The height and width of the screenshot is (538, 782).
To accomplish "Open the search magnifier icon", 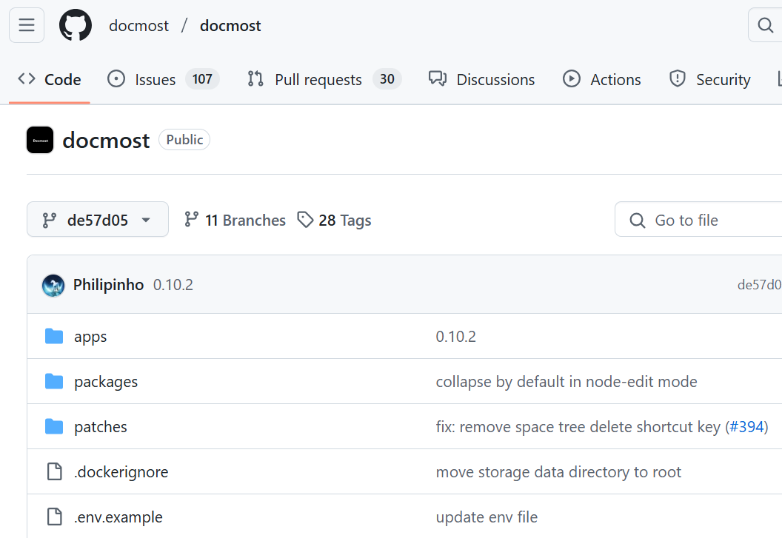I will click(765, 24).
